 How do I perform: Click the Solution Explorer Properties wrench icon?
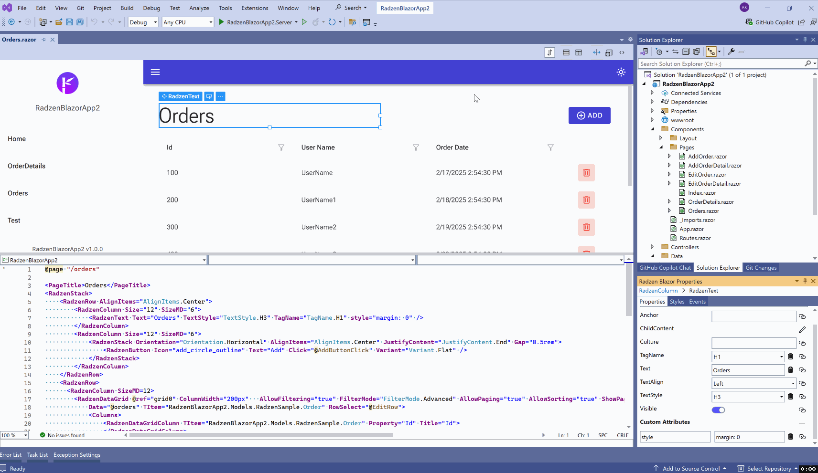coord(731,52)
